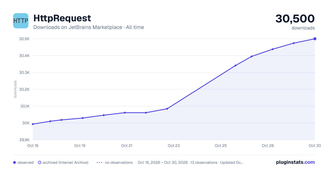Click the first data point at Oct 16

33,124
